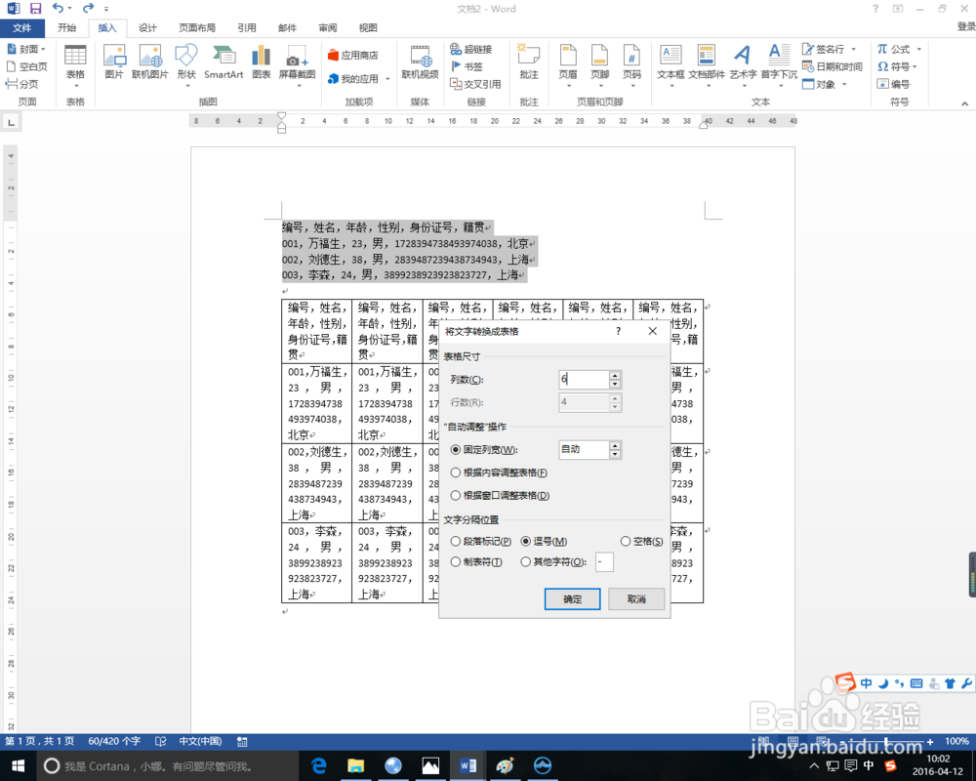Choose 空格 space as separator
976x781 pixels.
click(x=626, y=541)
